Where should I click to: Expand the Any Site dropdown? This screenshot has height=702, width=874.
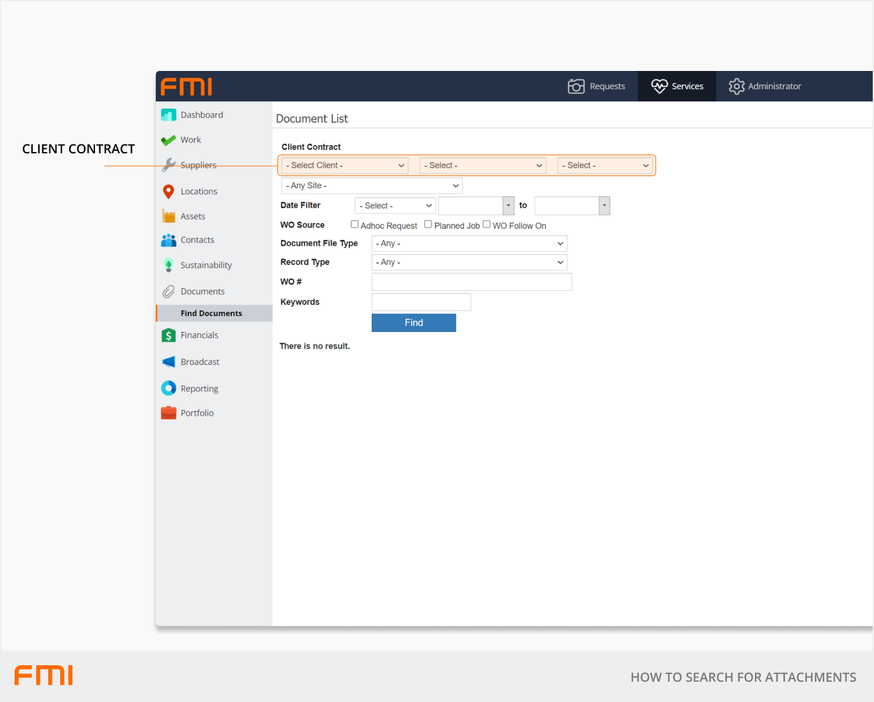coord(372,186)
